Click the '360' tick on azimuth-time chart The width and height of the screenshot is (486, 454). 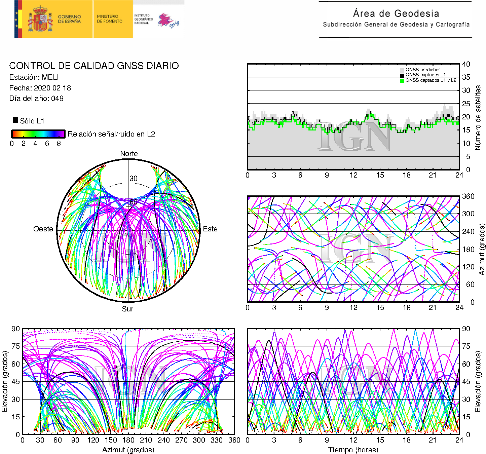click(468, 196)
